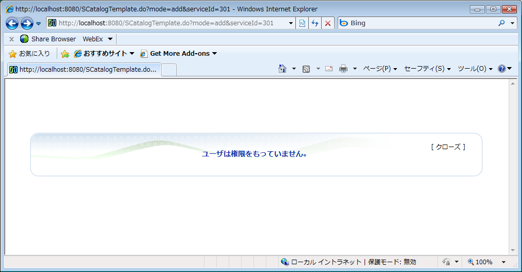Open the search provider dropdown arrow

point(513,23)
